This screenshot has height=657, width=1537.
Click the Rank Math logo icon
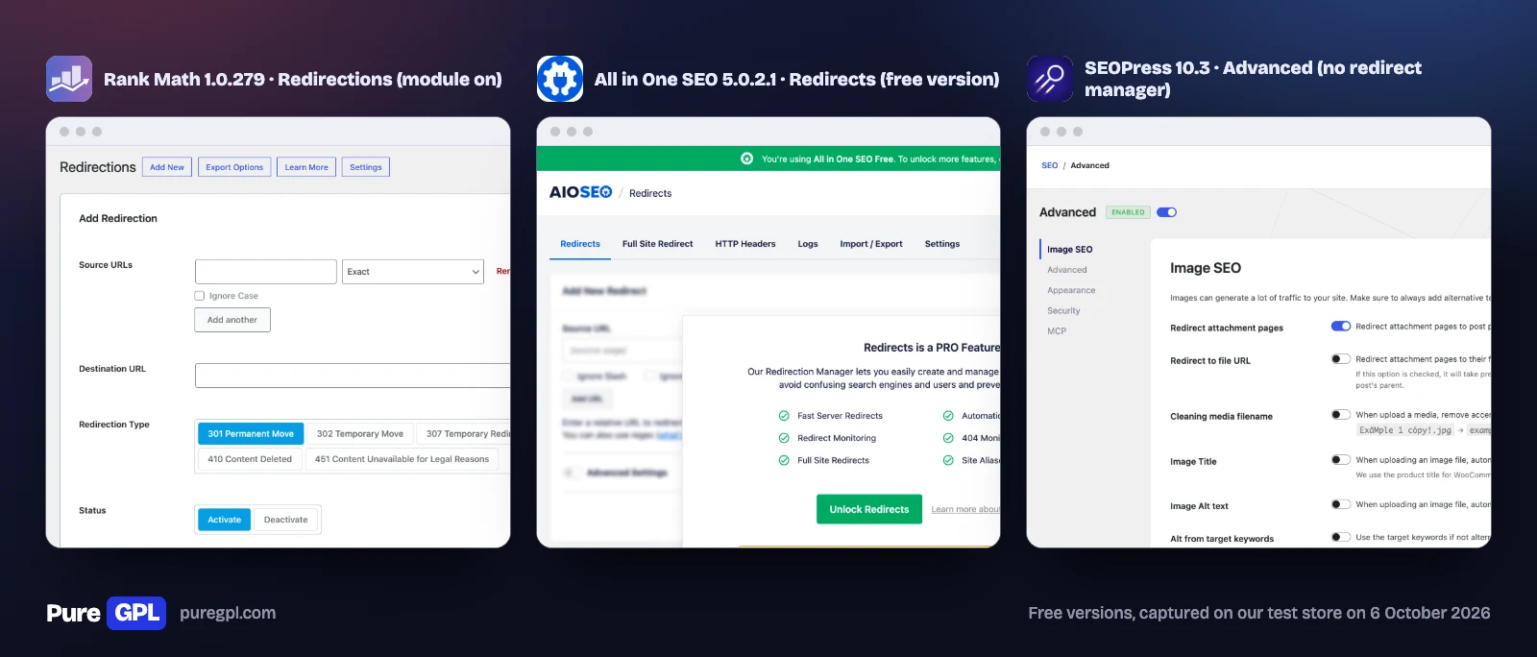[69, 79]
